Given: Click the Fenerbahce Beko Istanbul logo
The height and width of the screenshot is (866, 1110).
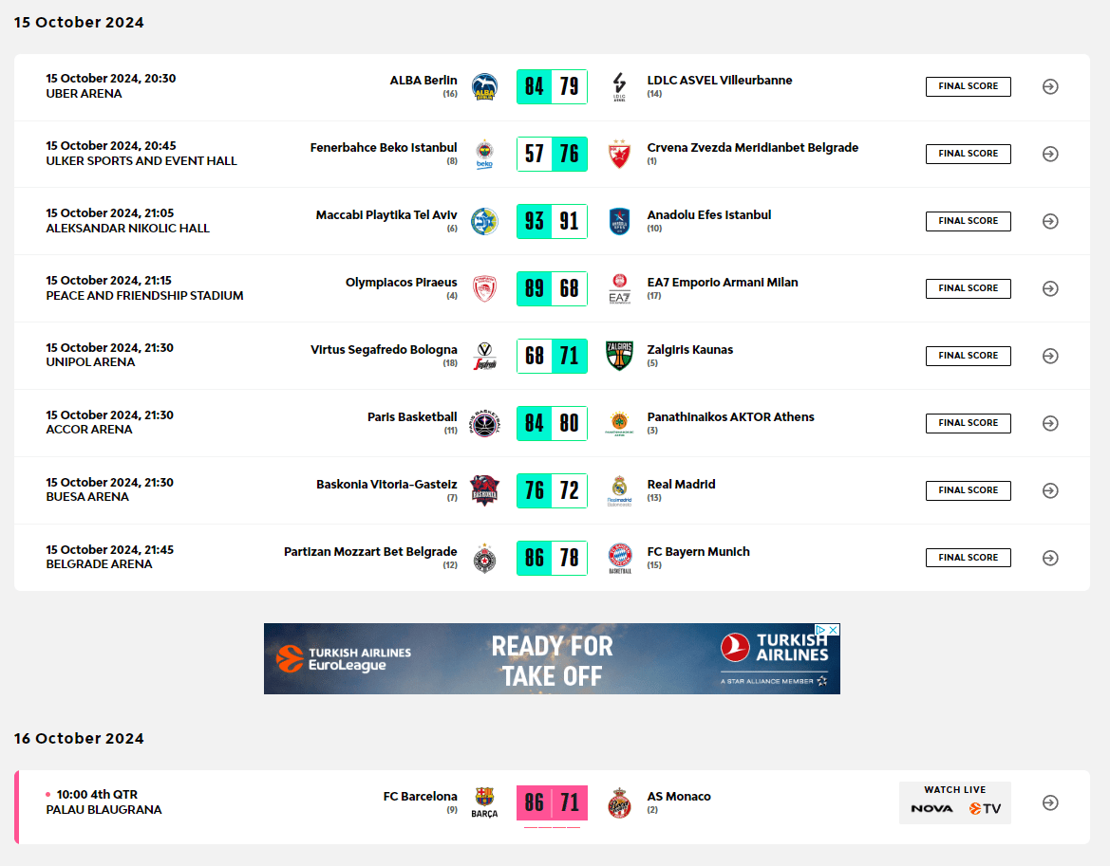Looking at the screenshot, I should click(484, 154).
